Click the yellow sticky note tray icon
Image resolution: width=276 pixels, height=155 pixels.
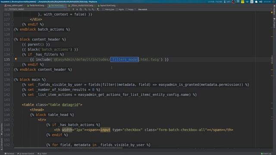tap(242, 2)
